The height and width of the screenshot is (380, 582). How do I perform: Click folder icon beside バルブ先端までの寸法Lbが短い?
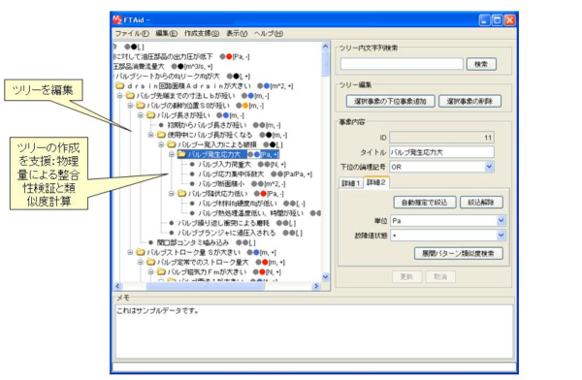(x=130, y=96)
